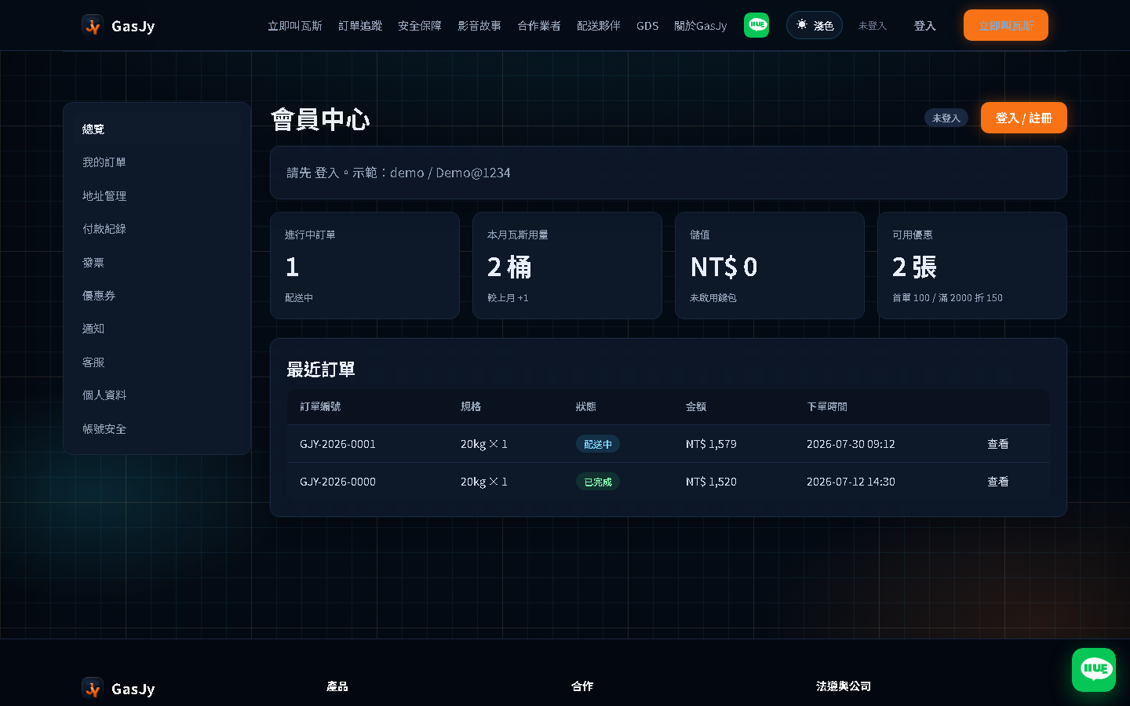This screenshot has height=706, width=1130.
Task: Click the amount NT$ 1,520
Action: (711, 482)
